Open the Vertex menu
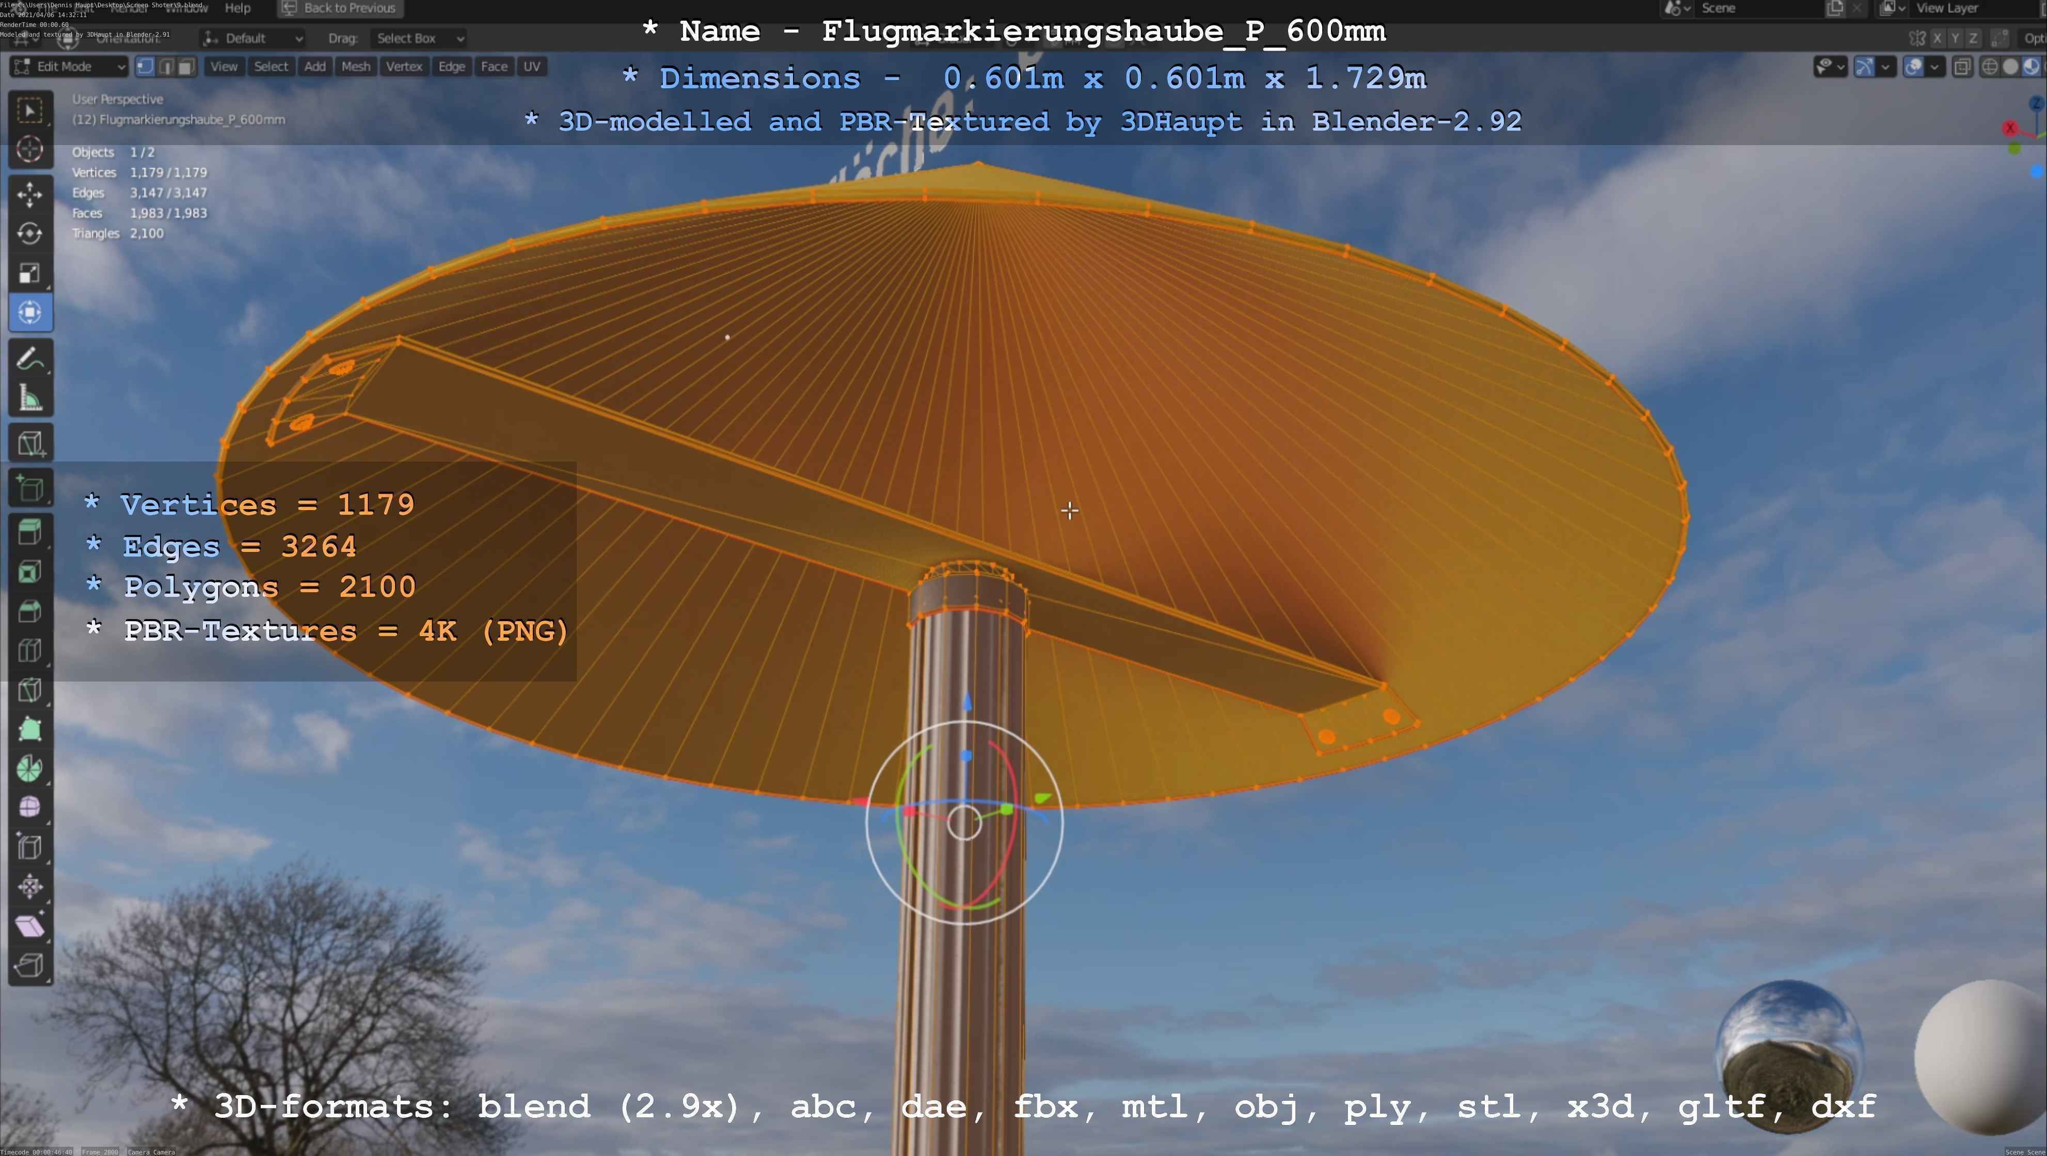This screenshot has height=1156, width=2047. click(404, 67)
